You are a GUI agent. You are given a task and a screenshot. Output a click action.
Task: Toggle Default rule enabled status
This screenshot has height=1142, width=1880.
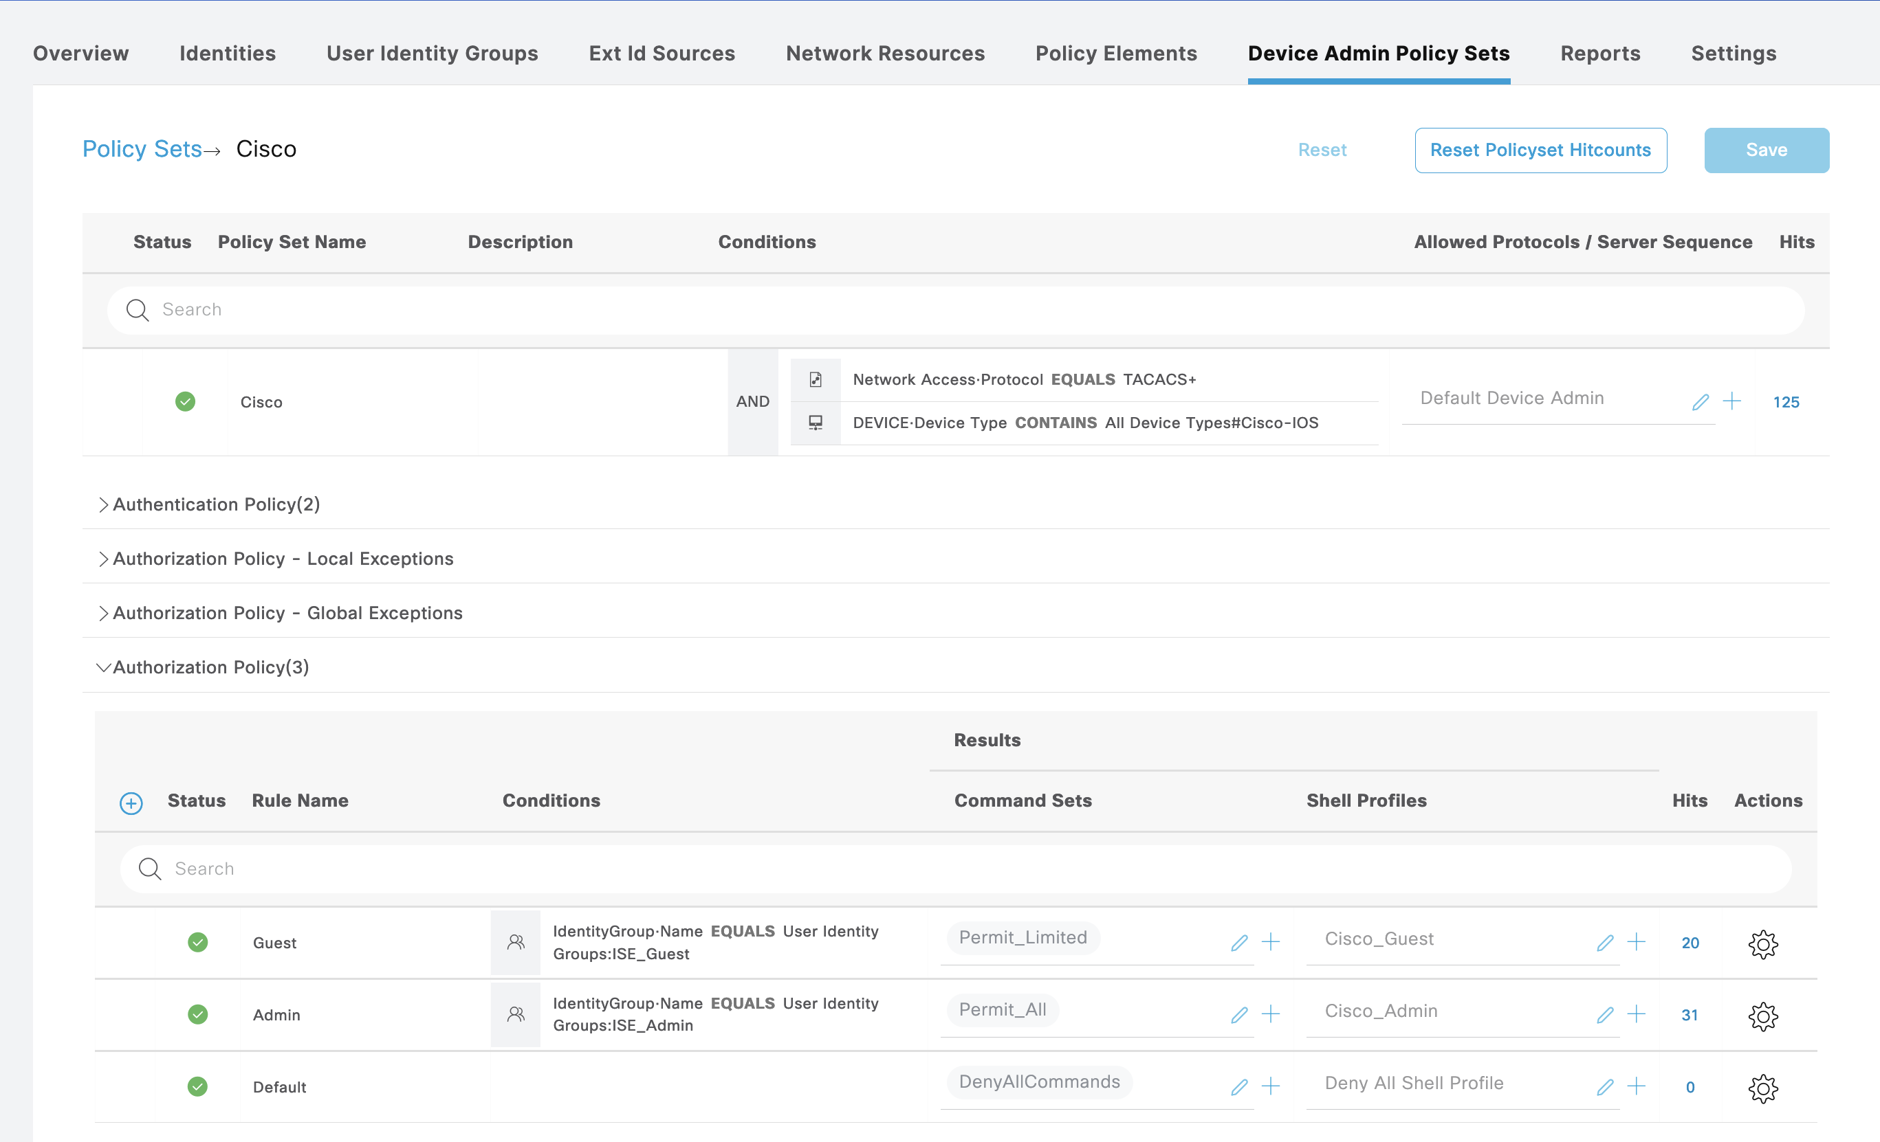pyautogui.click(x=197, y=1087)
